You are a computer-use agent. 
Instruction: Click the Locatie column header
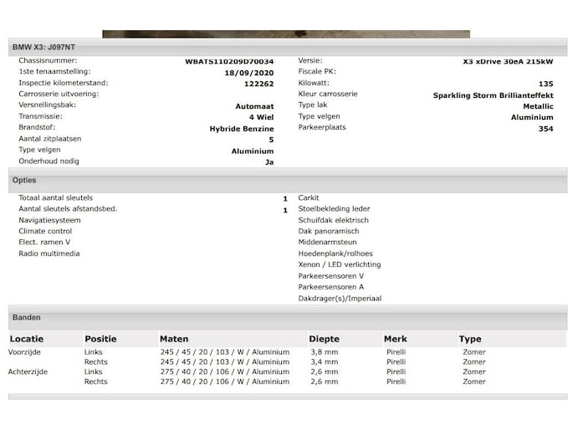26,340
